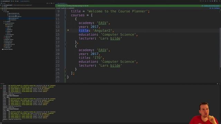Expand the environments folder
This screenshot has width=221, height=124.
4,23
